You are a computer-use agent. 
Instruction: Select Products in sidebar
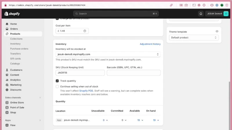[x=23, y=34]
